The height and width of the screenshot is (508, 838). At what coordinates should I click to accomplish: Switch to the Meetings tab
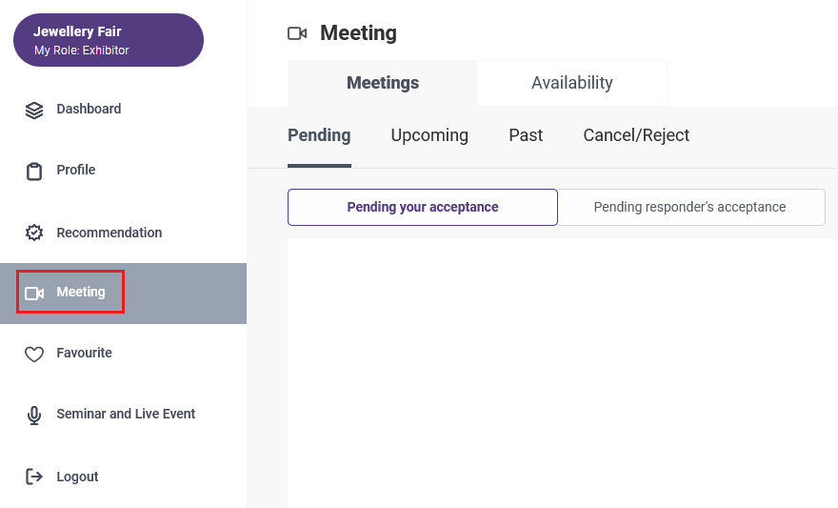point(383,83)
